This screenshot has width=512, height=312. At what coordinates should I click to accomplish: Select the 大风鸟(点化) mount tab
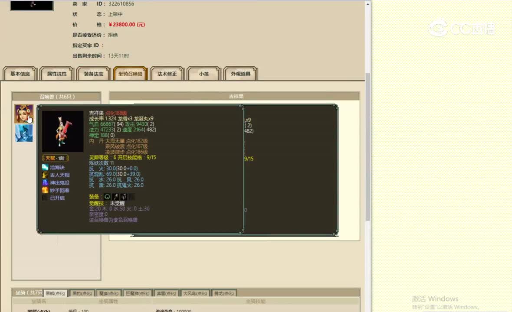point(195,293)
